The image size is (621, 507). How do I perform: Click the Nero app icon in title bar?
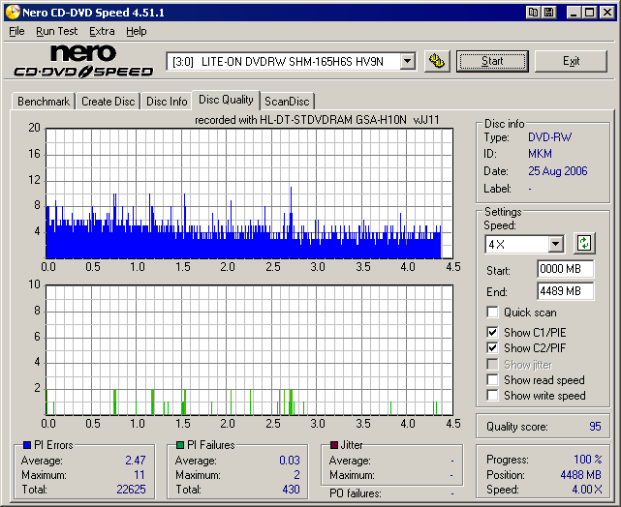[x=12, y=13]
